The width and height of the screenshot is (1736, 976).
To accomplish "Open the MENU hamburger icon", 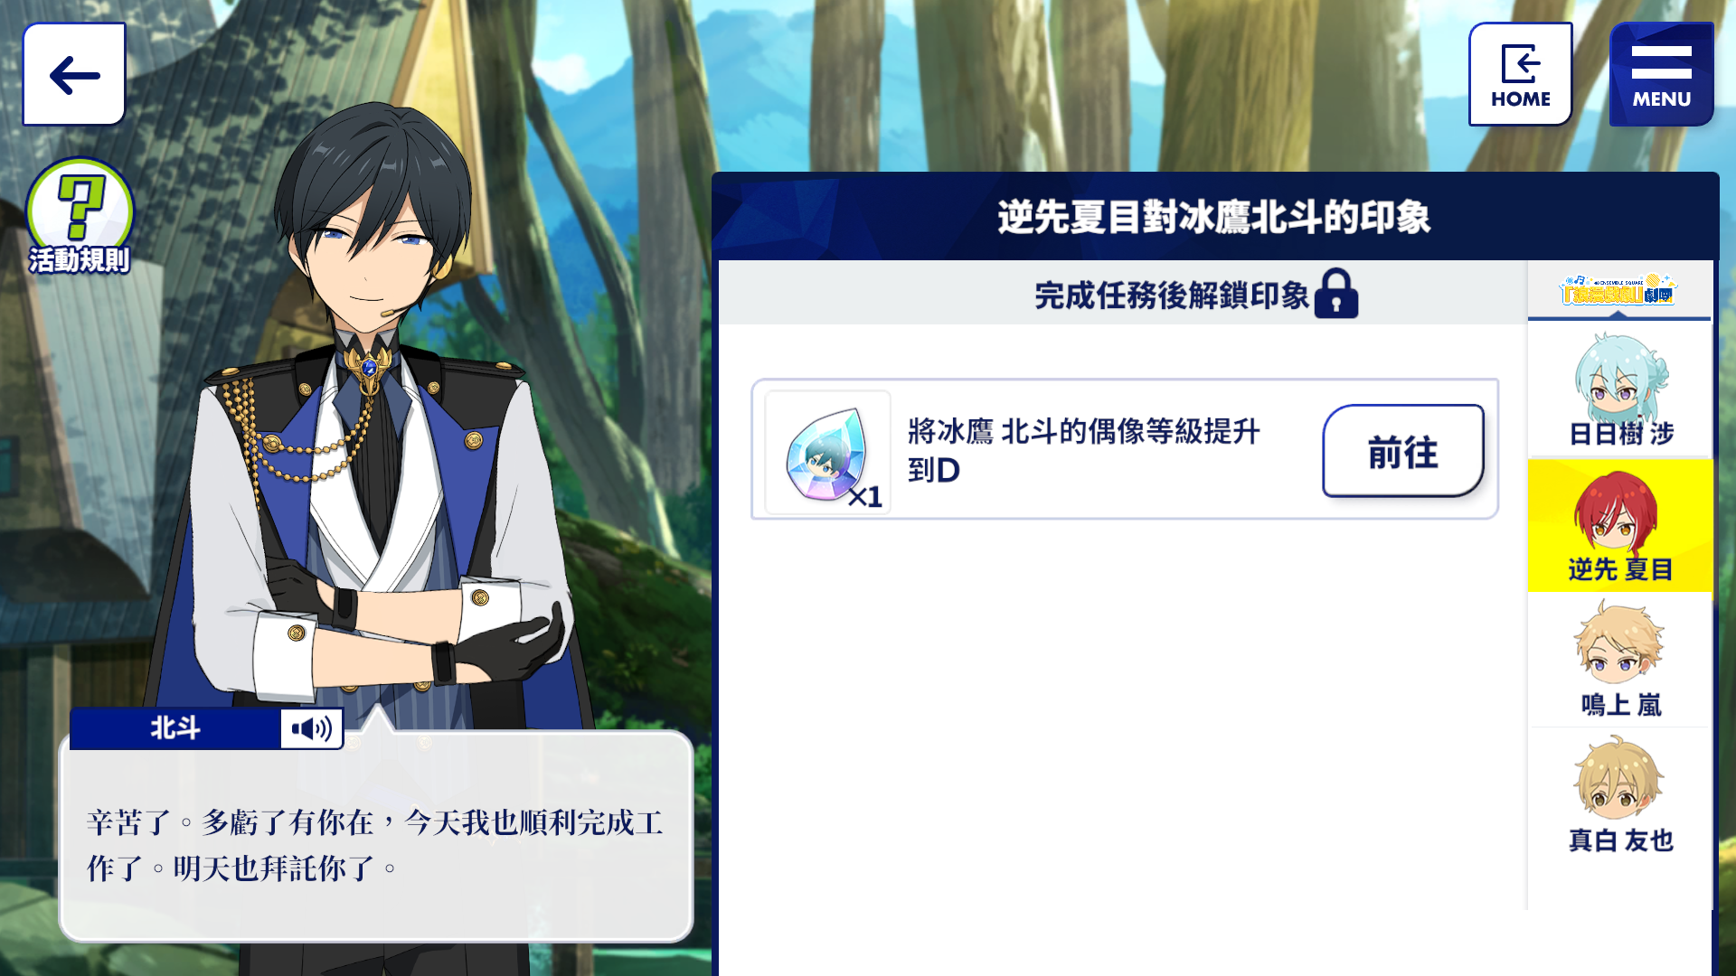I will pos(1662,74).
